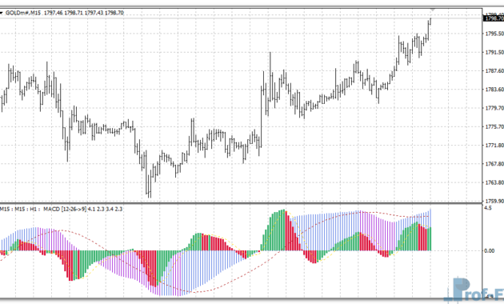
Task: Click the 1767.80 price axis label
Action: tap(494, 163)
